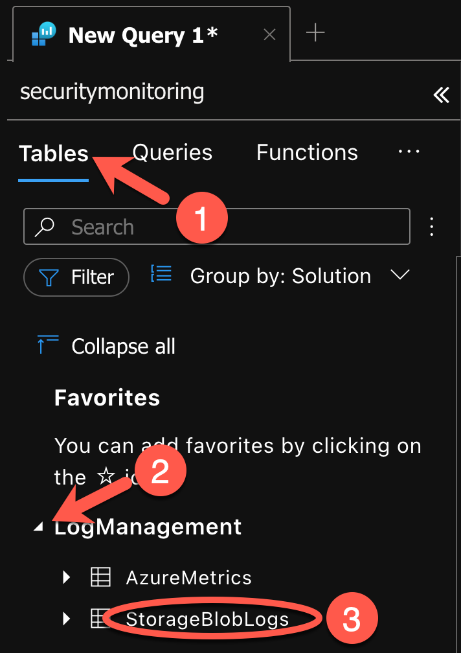
Task: Click the table icon next to AzureMetrics
Action: point(100,577)
